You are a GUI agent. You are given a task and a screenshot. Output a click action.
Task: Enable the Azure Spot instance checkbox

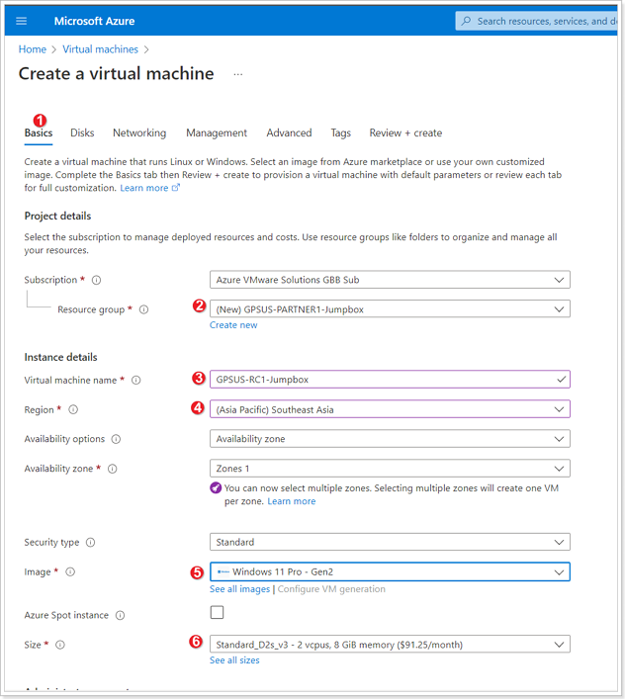(x=218, y=613)
